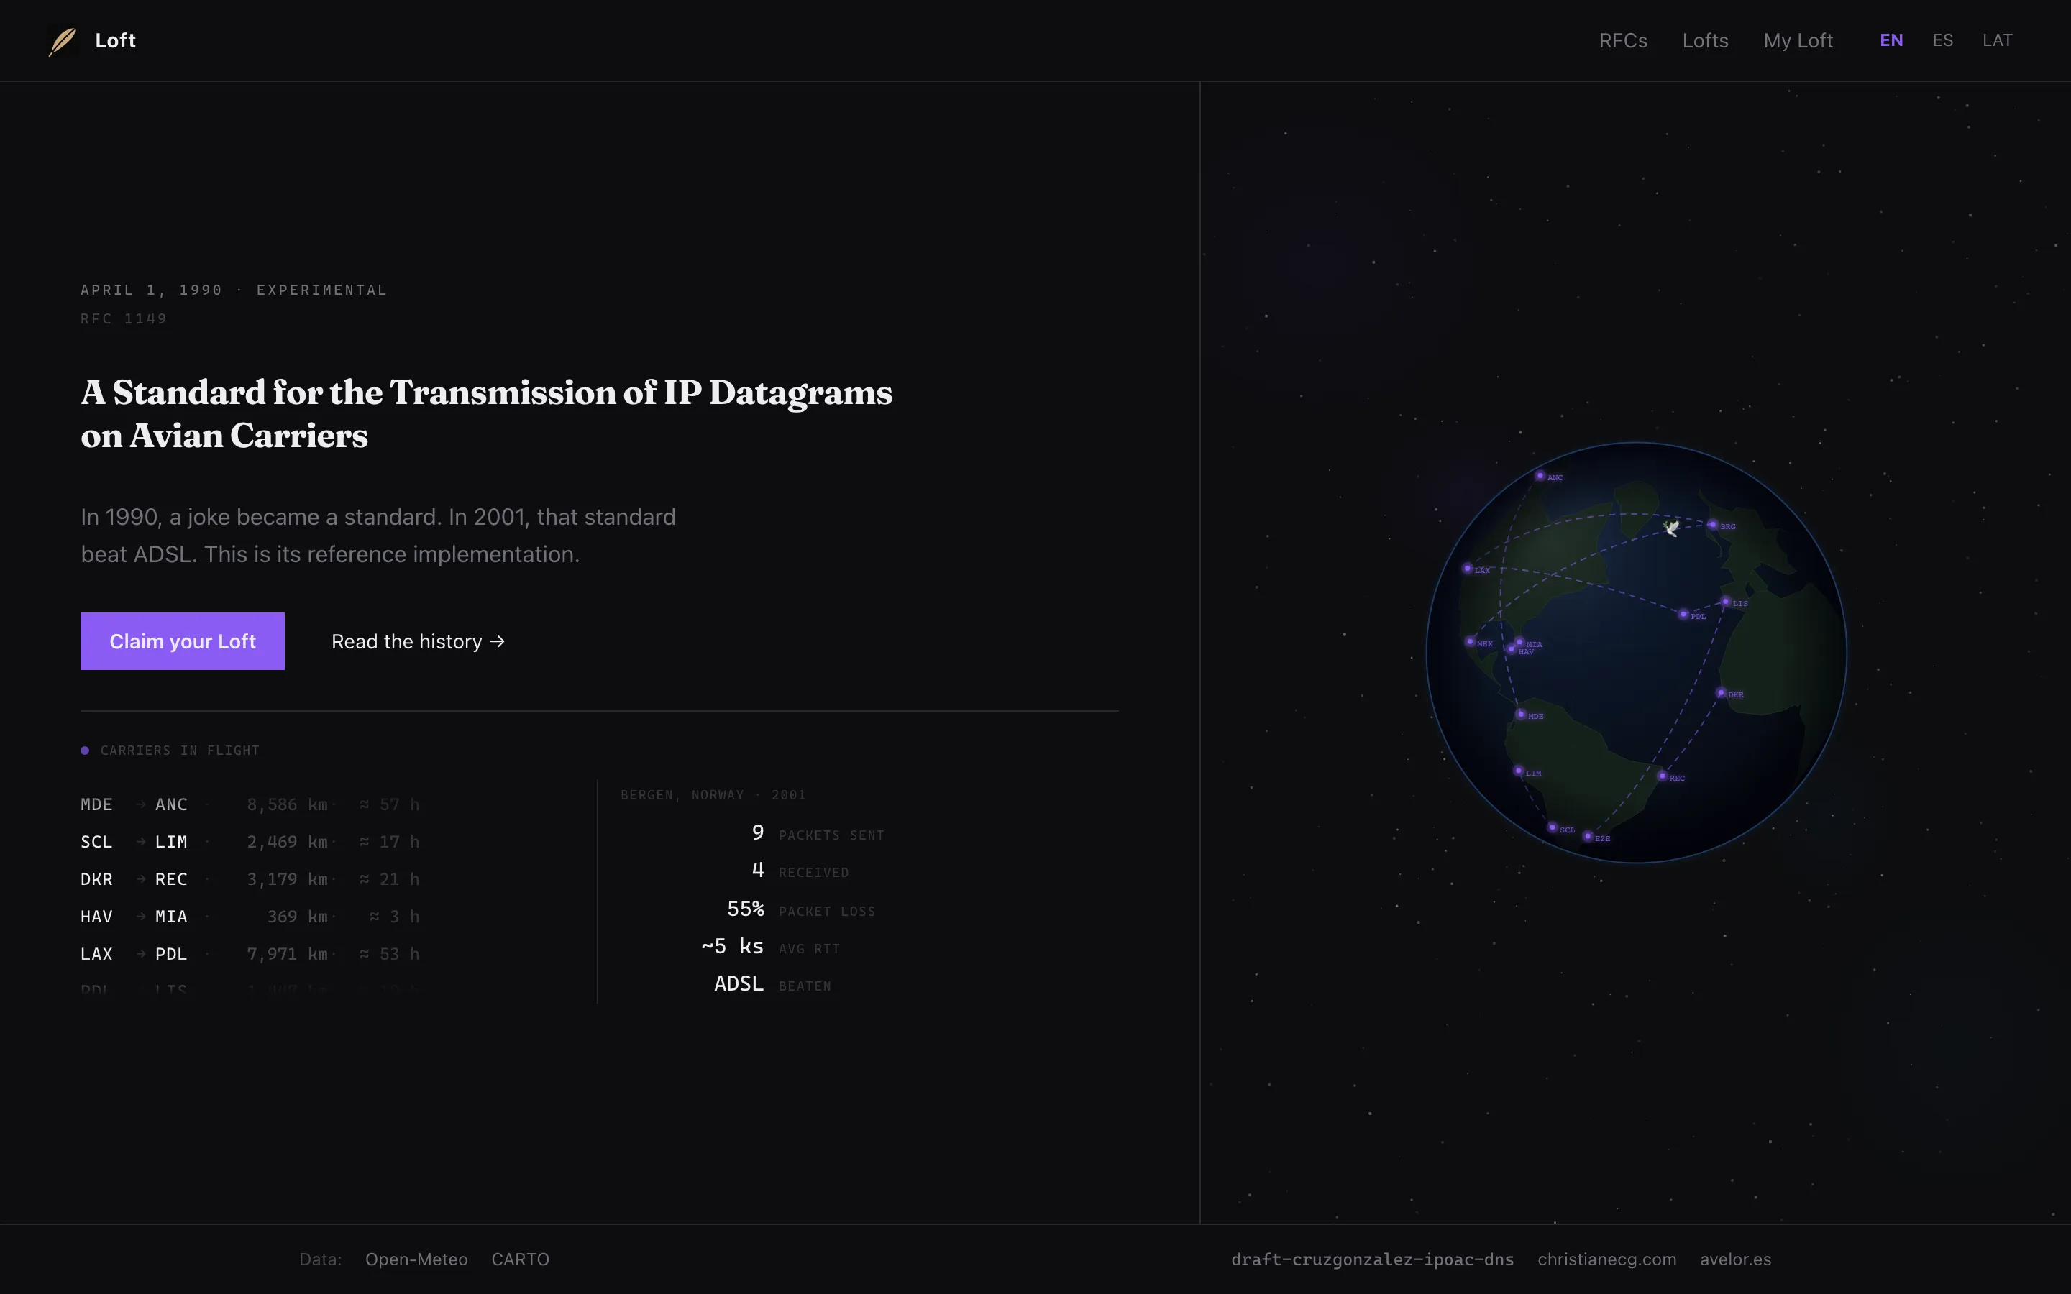
Task: Click the 369 km distance value
Action: click(297, 917)
